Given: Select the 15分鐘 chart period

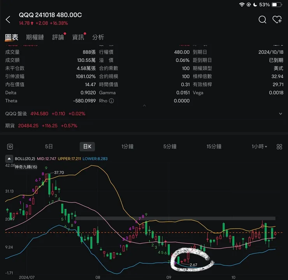Looking at the screenshot, I should pyautogui.click(x=214, y=147).
